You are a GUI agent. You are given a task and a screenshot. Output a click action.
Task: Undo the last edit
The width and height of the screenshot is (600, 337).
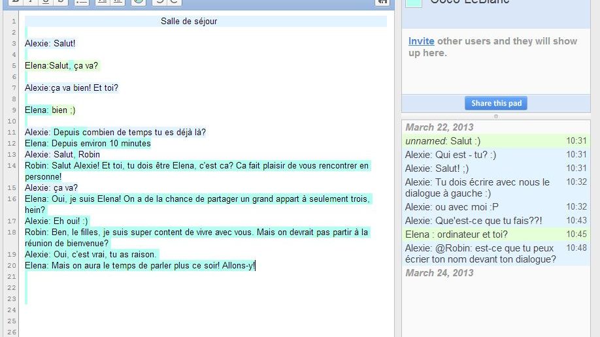(159, 2)
